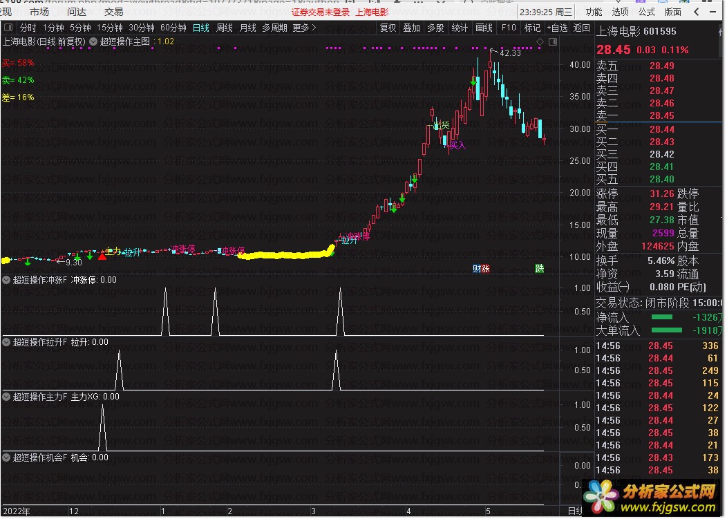
Task: Click the 换手 value 5.46%
Action: pos(661,261)
